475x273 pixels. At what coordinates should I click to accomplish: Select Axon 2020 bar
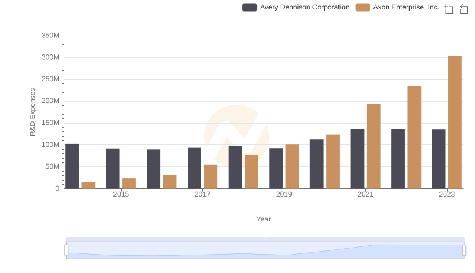click(x=332, y=162)
